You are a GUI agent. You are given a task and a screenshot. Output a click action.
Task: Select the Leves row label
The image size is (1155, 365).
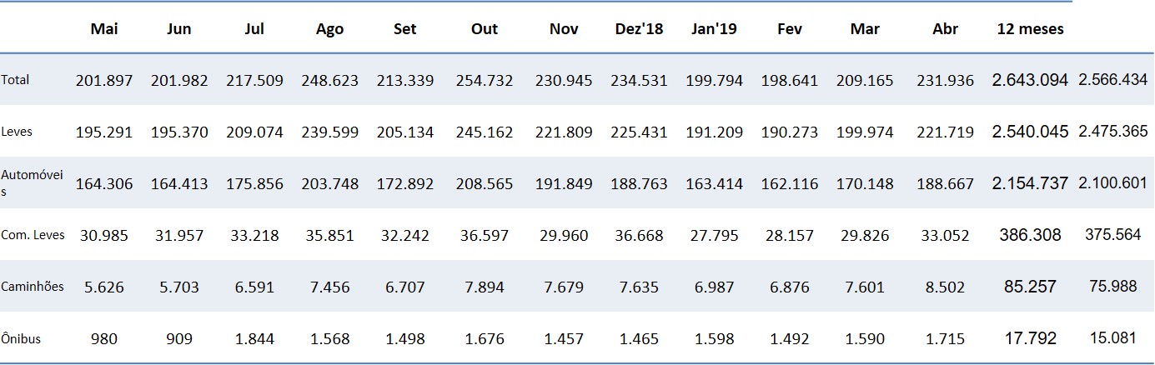point(17,132)
